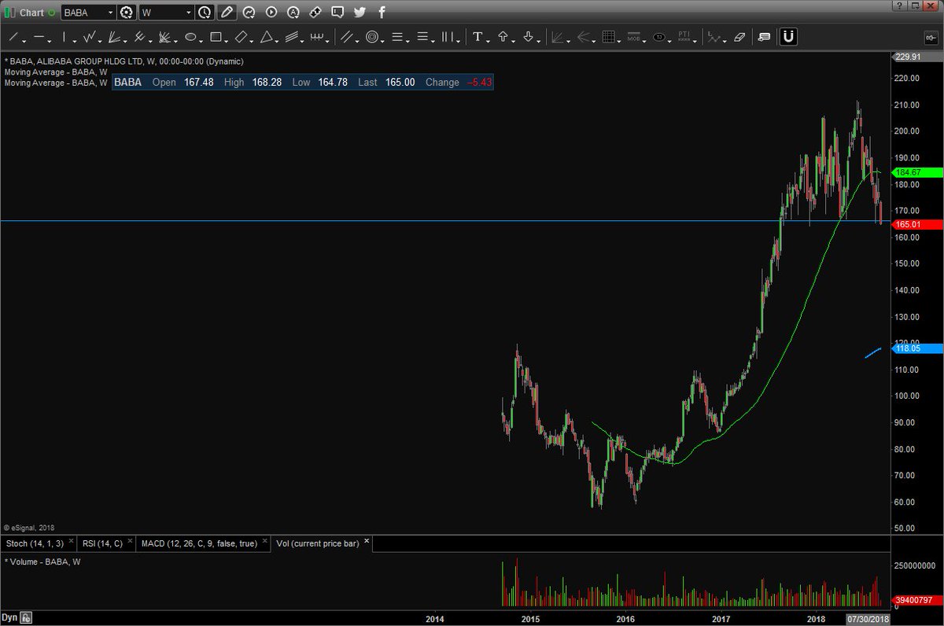Activate the eraser tool
944x626 pixels.
coord(738,37)
